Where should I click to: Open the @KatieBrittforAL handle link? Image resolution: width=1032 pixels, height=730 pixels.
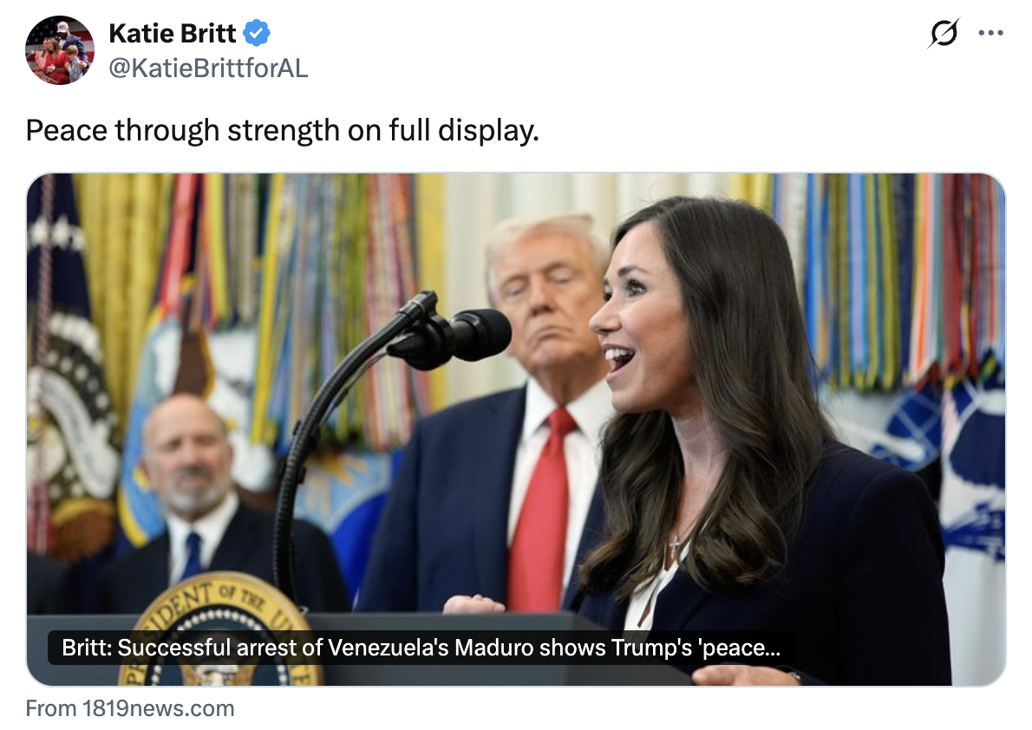point(208,68)
